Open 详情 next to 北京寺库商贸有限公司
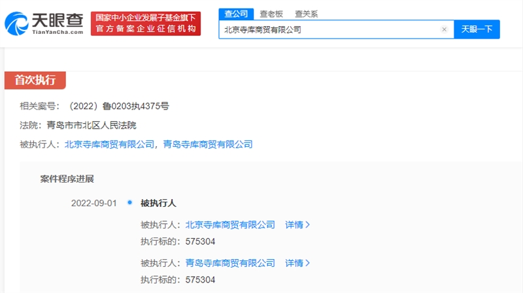The width and height of the screenshot is (523, 293). click(x=297, y=224)
